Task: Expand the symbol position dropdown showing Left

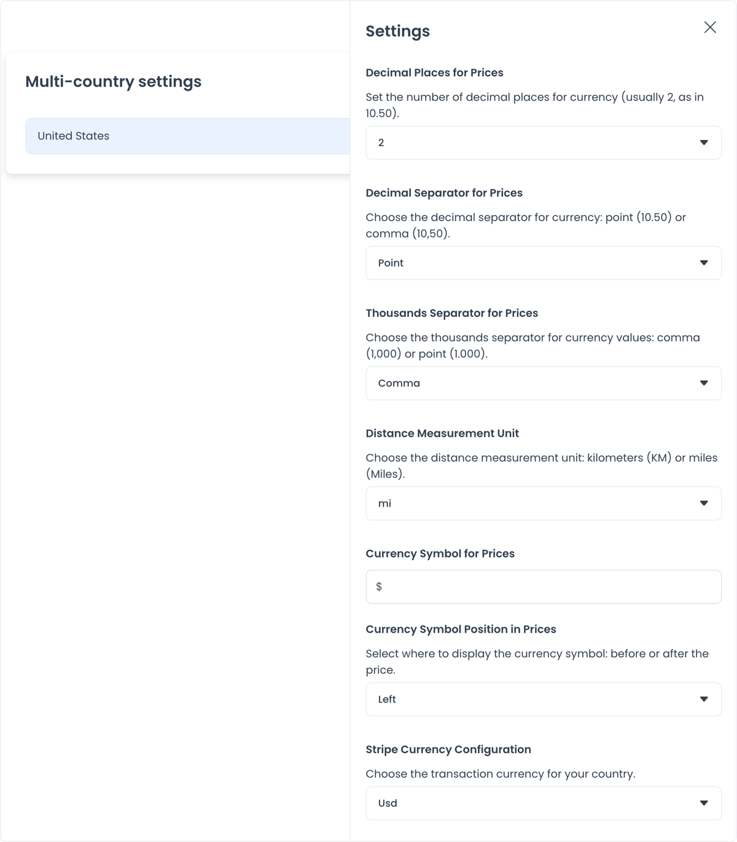Action: tap(544, 700)
